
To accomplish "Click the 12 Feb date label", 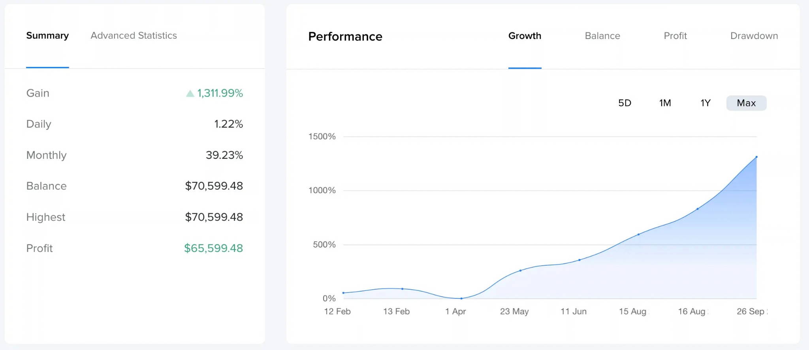I will click(337, 311).
